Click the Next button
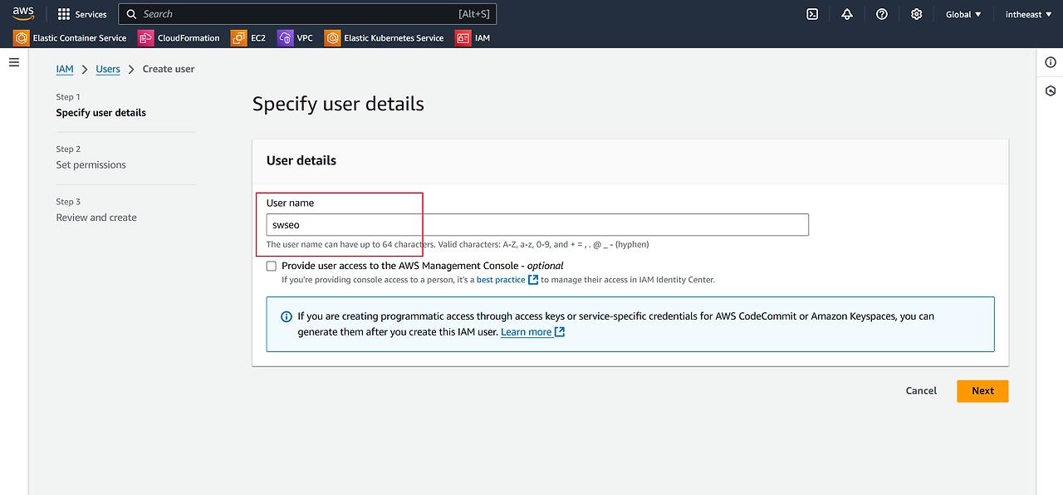 tap(982, 391)
